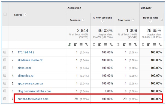Tick the buttons-for-website.com row checkbox
Screen dimensions: 166x106
click(5, 99)
